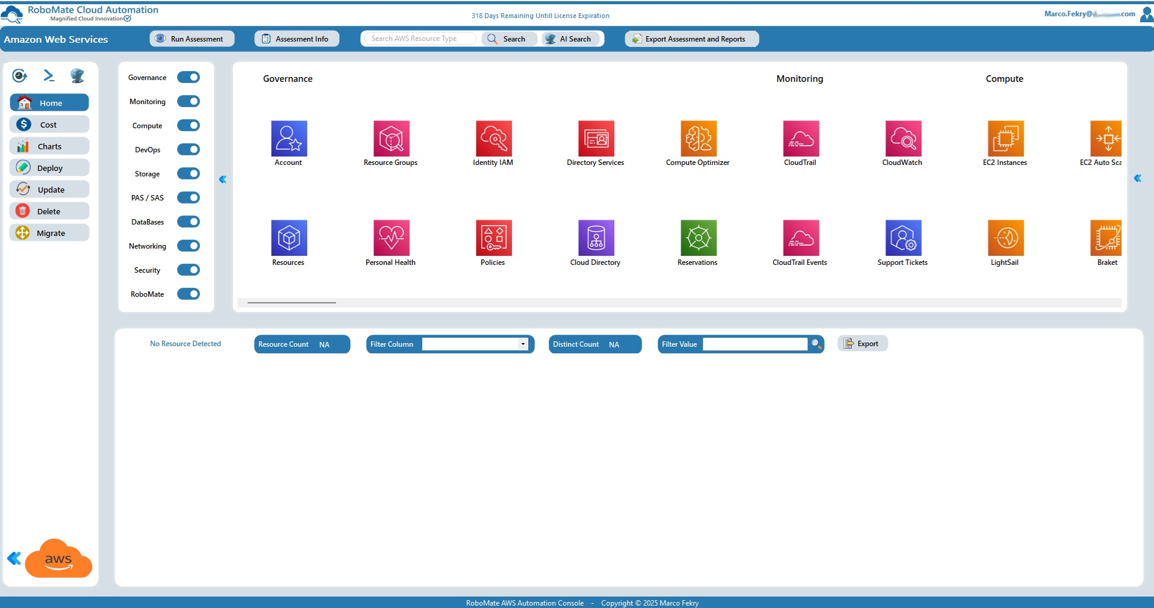
Task: Click the AWS cloud logo
Action: coord(58,559)
